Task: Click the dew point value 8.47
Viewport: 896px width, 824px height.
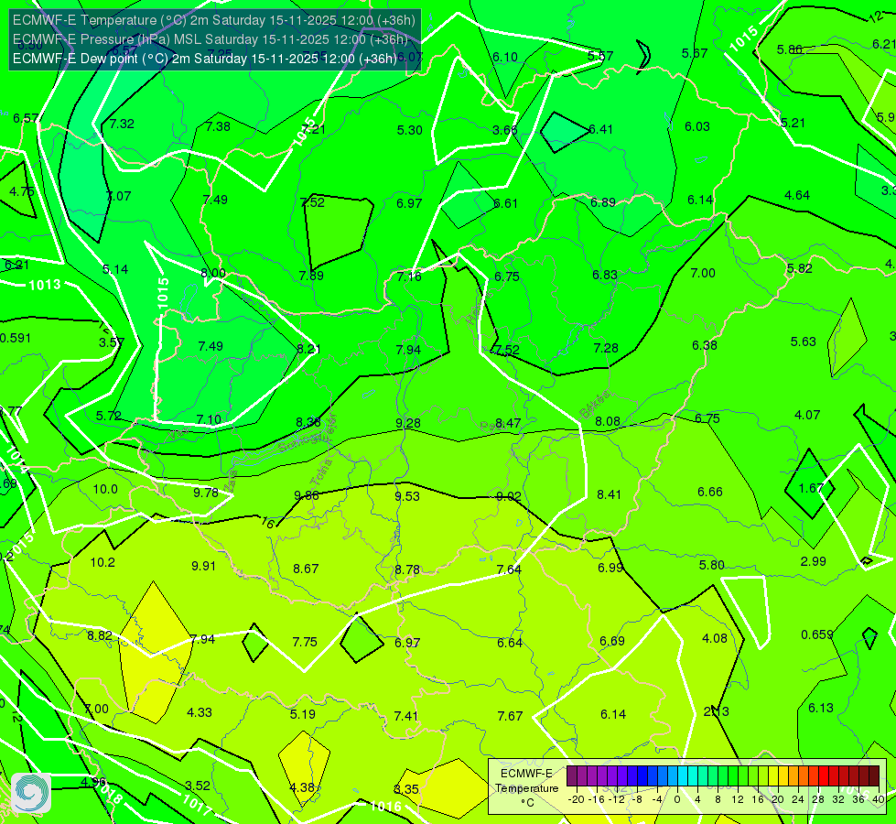Action: (508, 423)
